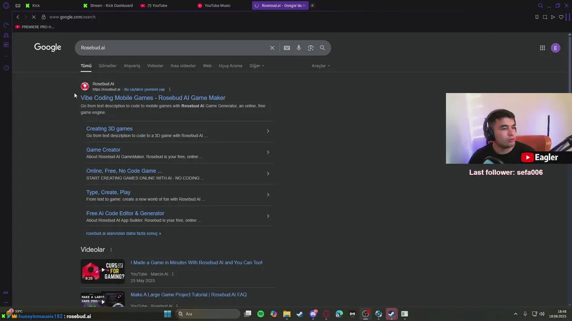This screenshot has height=321, width=572.
Task: Click Bu sayfanın çevirisini yap link
Action: 144,90
